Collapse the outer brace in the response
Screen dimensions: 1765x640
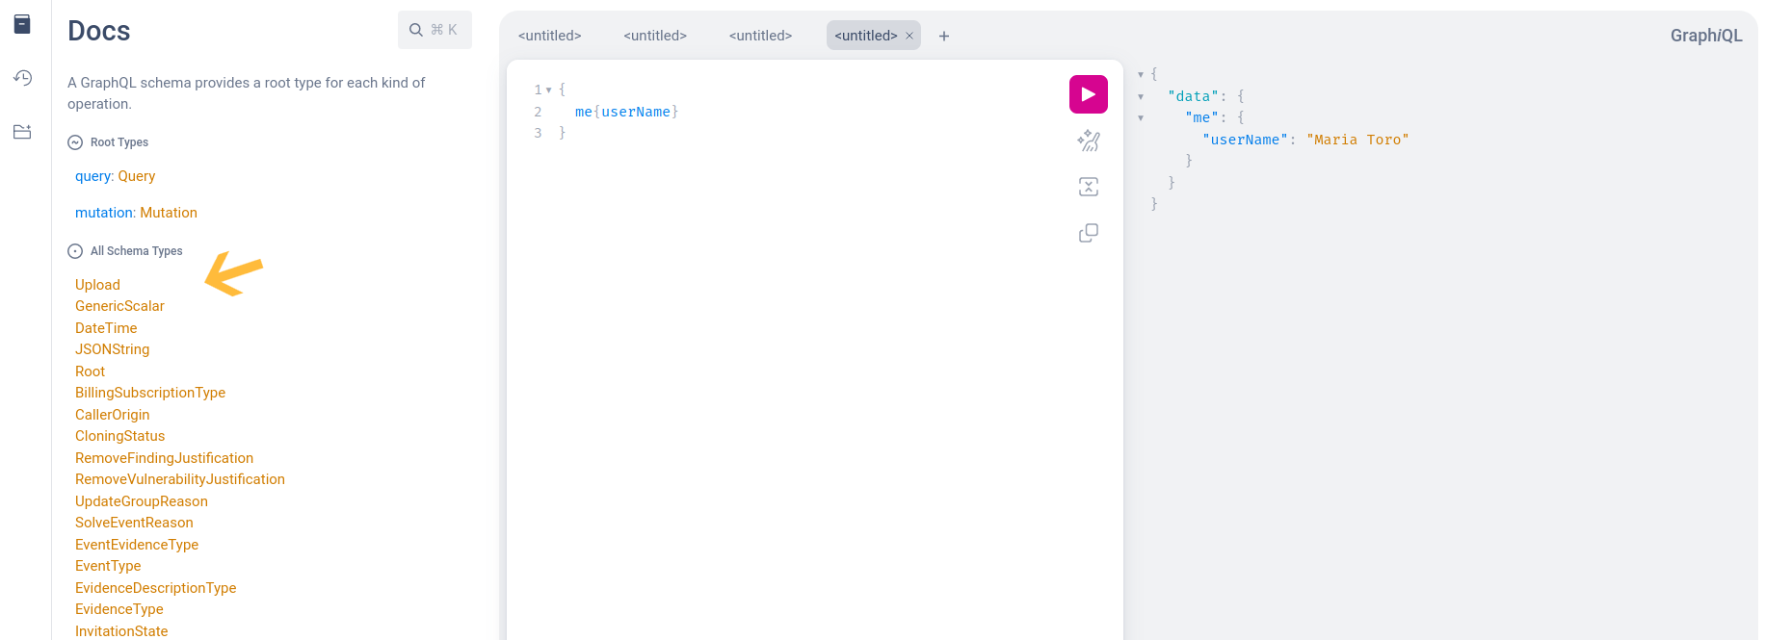[x=1141, y=74]
